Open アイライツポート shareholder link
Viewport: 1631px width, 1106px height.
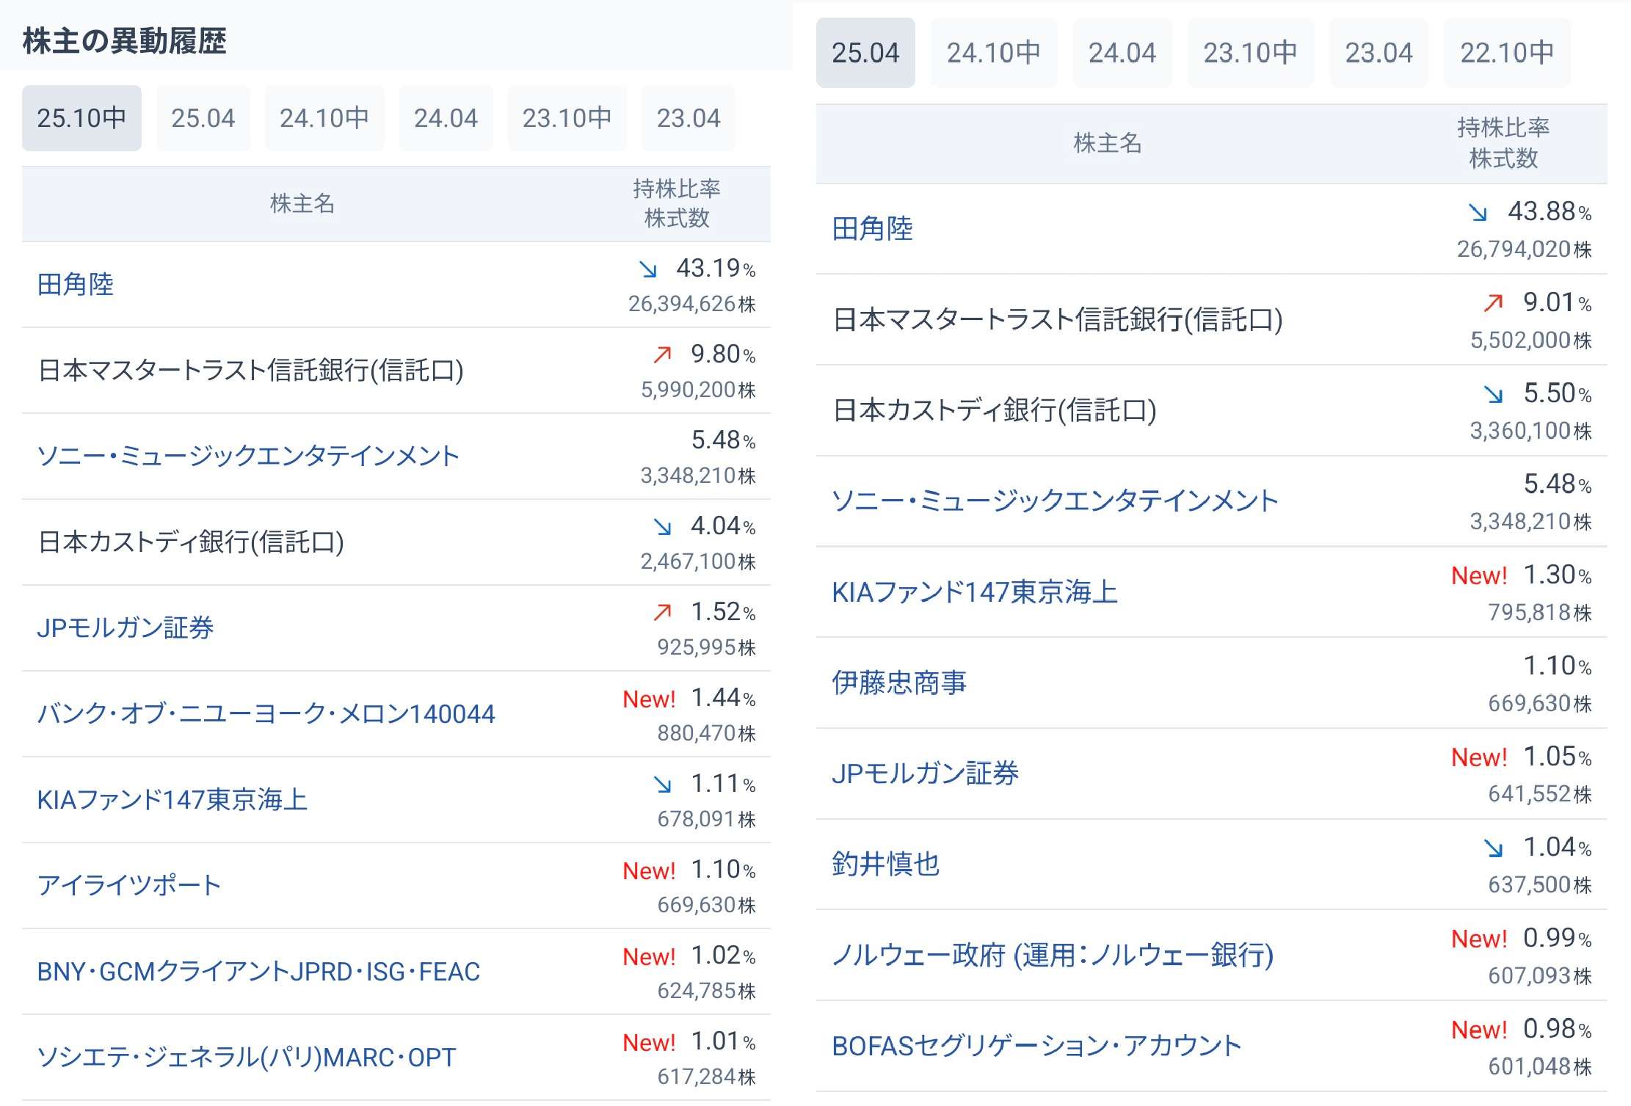[129, 886]
